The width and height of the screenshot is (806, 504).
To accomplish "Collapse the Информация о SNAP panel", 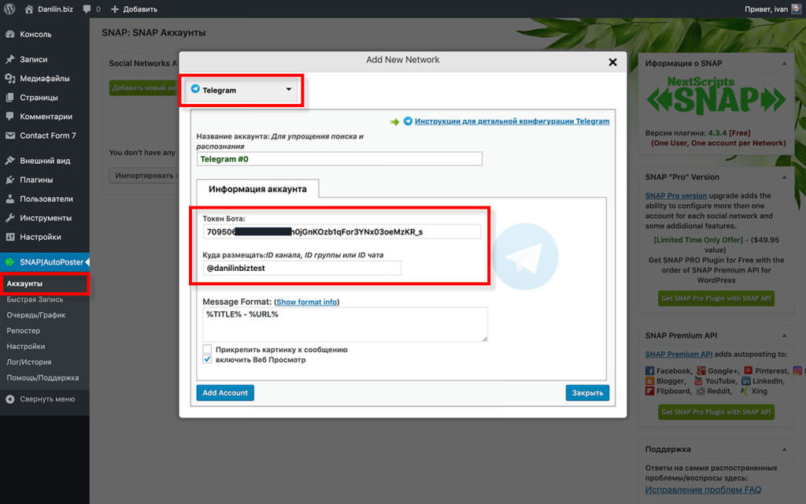I will click(784, 64).
